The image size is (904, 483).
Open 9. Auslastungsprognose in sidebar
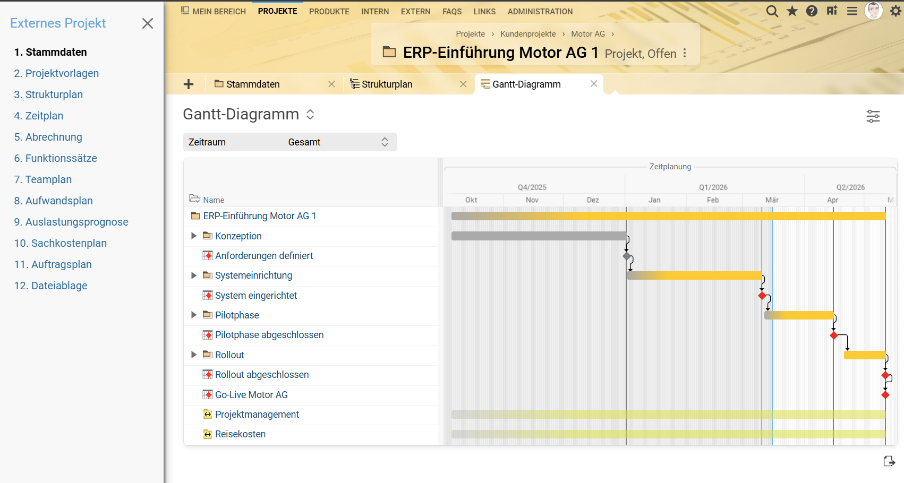click(71, 222)
